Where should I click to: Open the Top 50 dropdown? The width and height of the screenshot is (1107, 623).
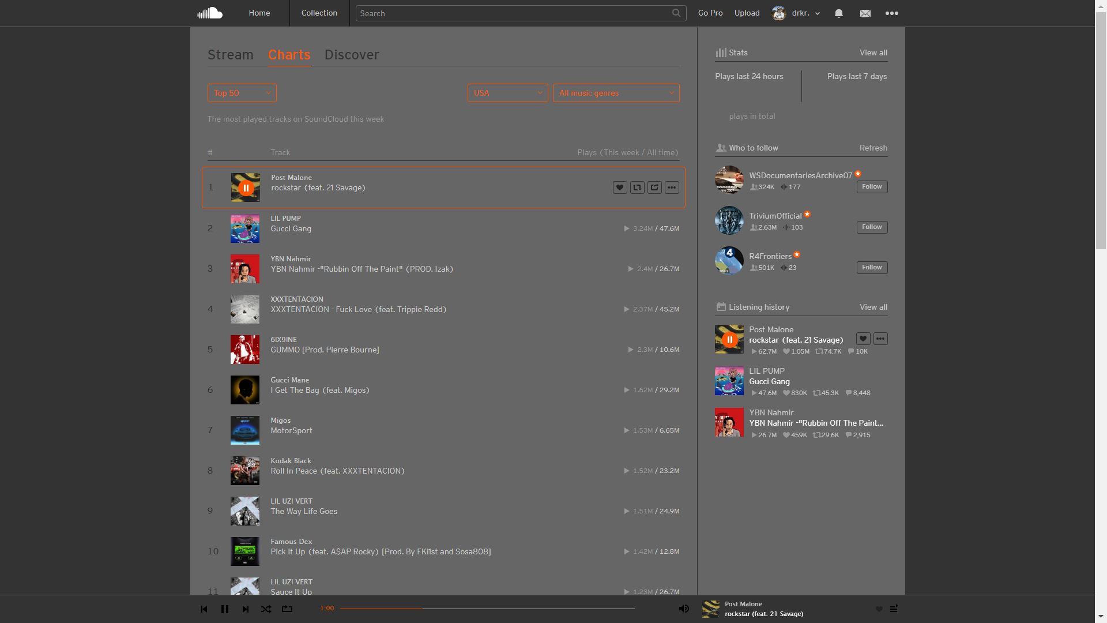point(241,93)
